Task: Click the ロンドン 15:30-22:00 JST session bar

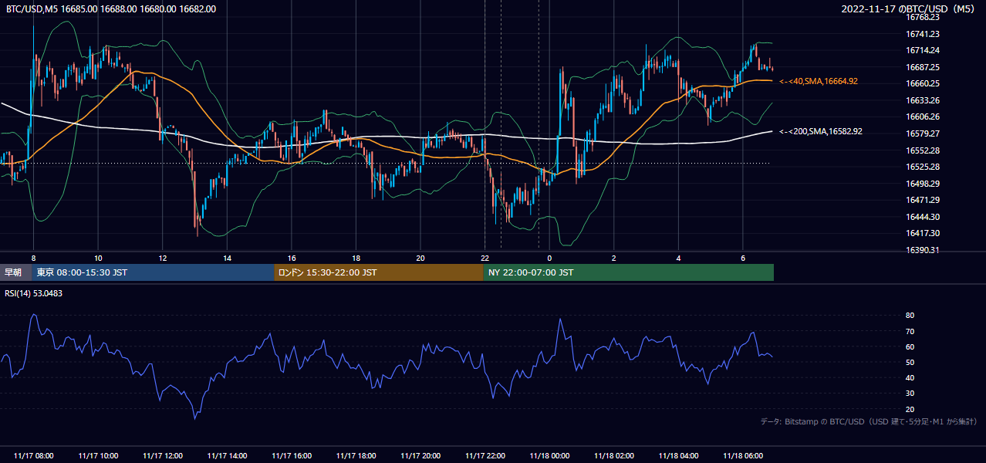Action: (x=379, y=272)
